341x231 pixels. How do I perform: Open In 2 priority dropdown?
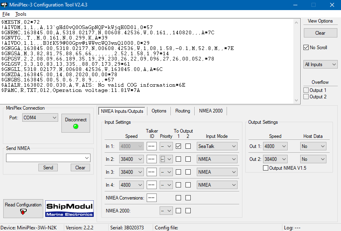[x=166, y=159]
